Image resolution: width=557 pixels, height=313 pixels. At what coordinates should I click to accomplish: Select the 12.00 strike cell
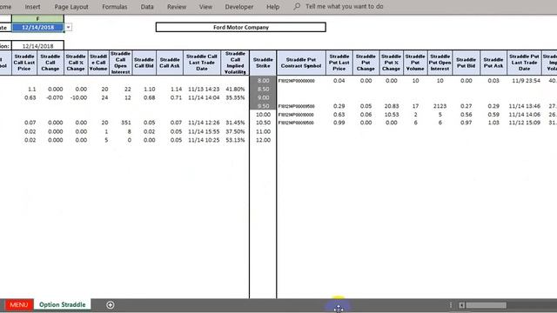coord(263,140)
